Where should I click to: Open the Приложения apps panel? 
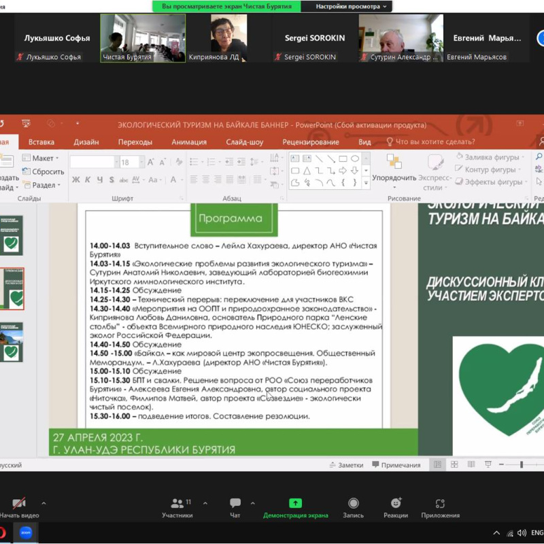tap(440, 504)
